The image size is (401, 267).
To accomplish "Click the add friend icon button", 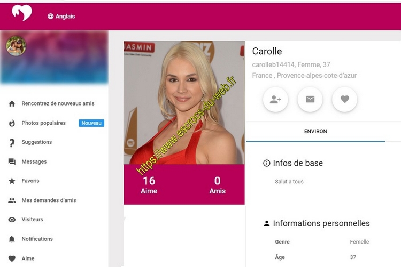I will pyautogui.click(x=275, y=99).
